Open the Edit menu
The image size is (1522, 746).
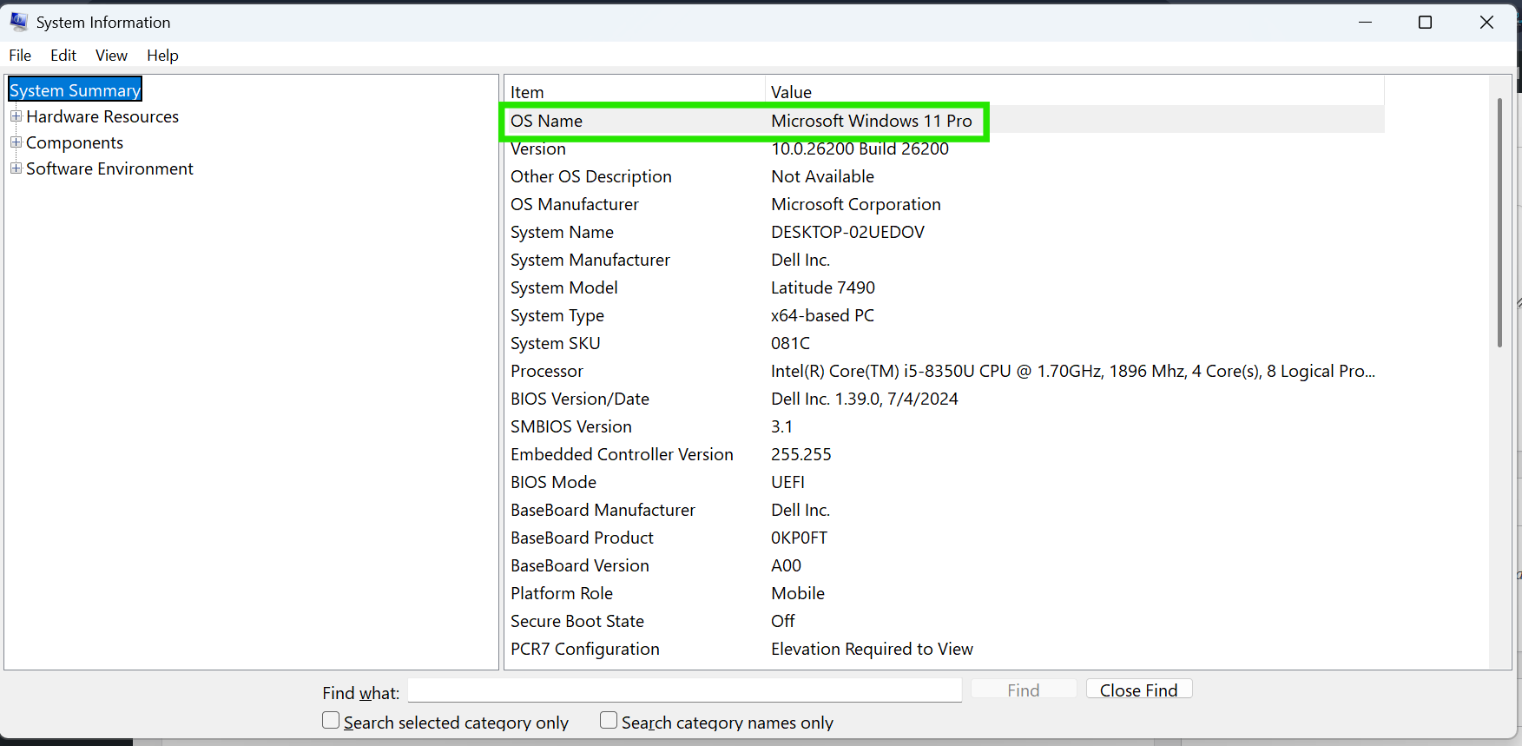coord(63,56)
